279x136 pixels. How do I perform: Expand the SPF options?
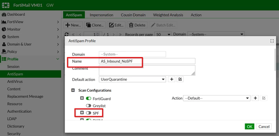(x=82, y=113)
